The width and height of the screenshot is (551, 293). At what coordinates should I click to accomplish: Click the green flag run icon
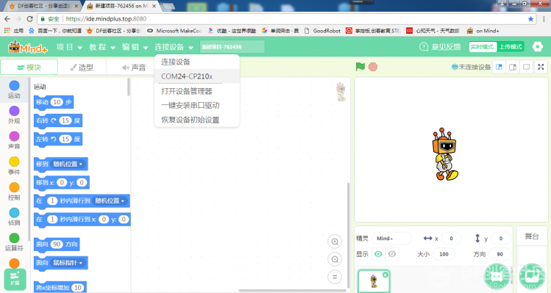click(360, 67)
